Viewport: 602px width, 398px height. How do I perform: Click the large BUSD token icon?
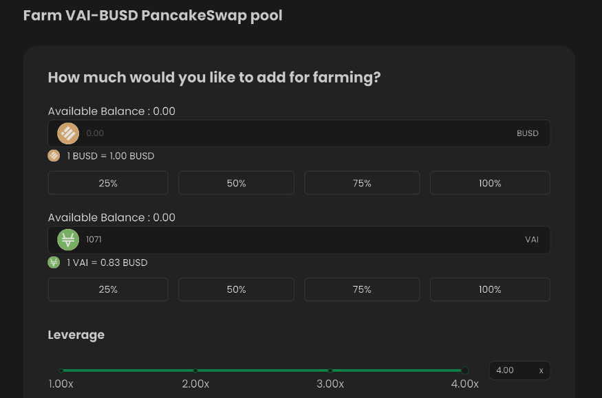click(68, 133)
